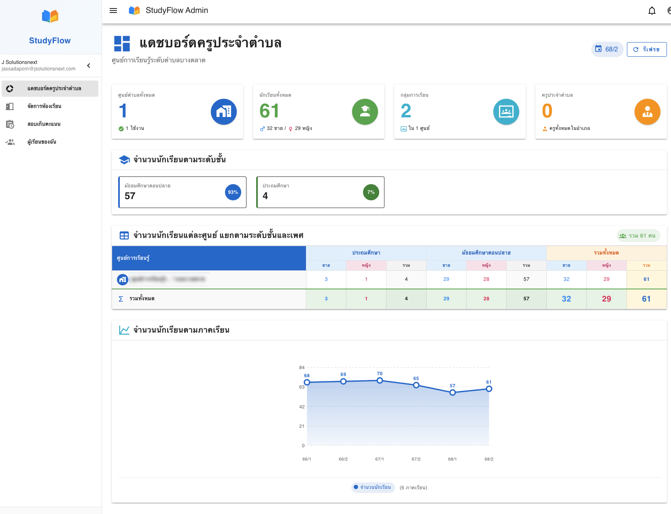Screen dimensions: 671x514
Task: Collapse the user profile chevron in sidebar
Action: pyautogui.click(x=89, y=66)
